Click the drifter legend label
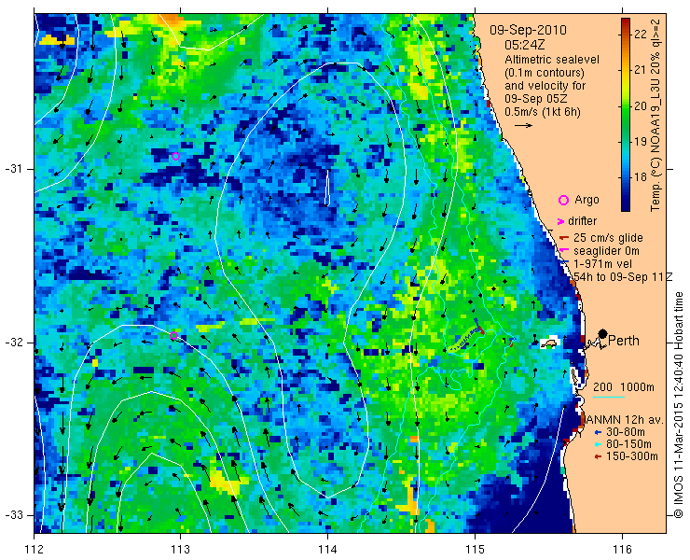Image resolution: width=690 pixels, height=560 pixels. pyautogui.click(x=582, y=221)
